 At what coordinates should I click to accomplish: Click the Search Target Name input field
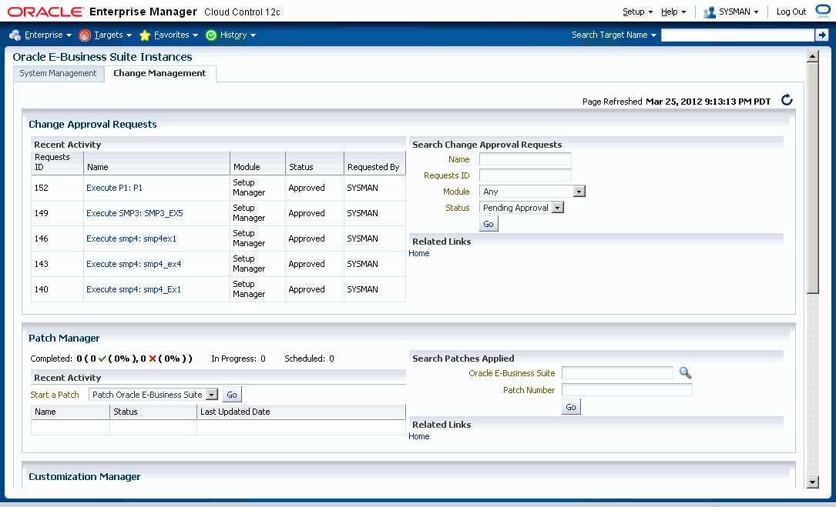pyautogui.click(x=737, y=35)
